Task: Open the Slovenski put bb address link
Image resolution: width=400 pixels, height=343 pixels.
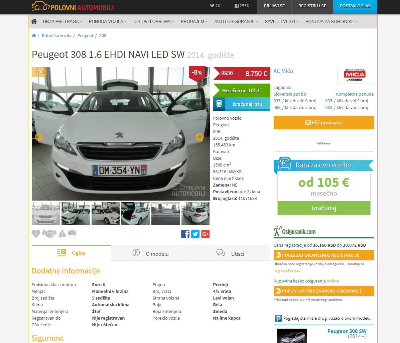Action: pos(289,94)
